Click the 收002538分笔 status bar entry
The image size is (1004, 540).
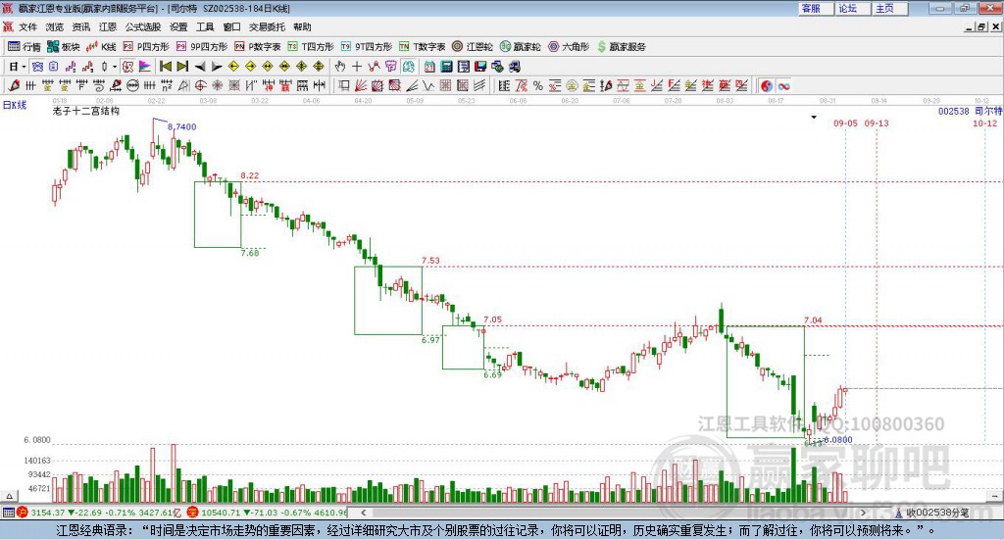931,513
